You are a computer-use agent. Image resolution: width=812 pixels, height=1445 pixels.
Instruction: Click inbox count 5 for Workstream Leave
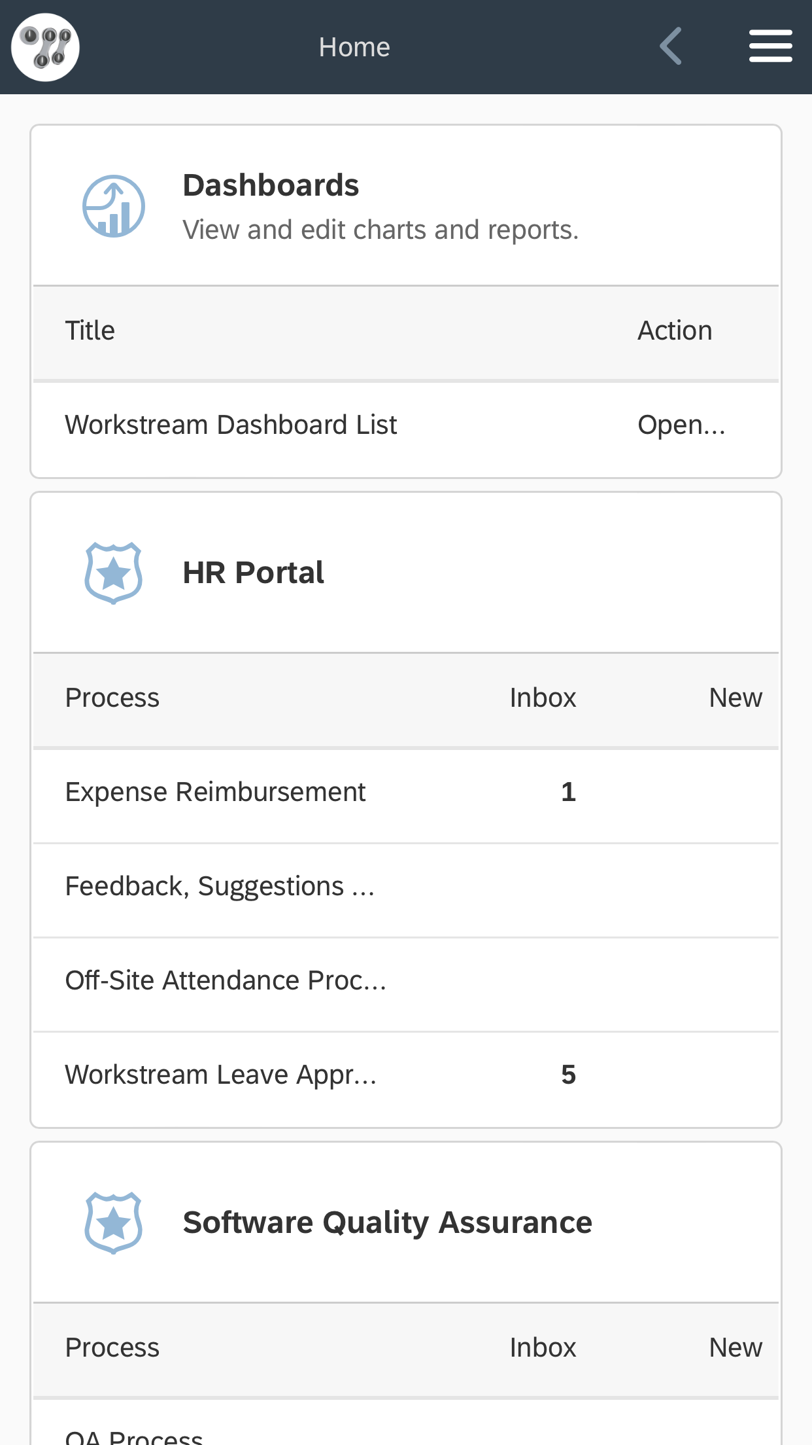coord(568,1075)
